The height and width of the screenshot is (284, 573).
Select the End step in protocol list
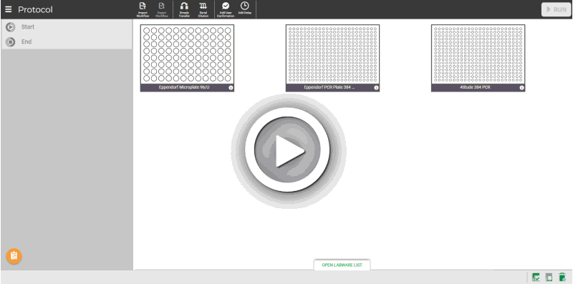coord(67,42)
